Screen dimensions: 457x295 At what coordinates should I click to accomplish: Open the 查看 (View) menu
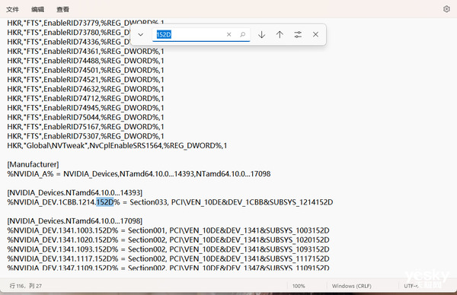click(62, 10)
